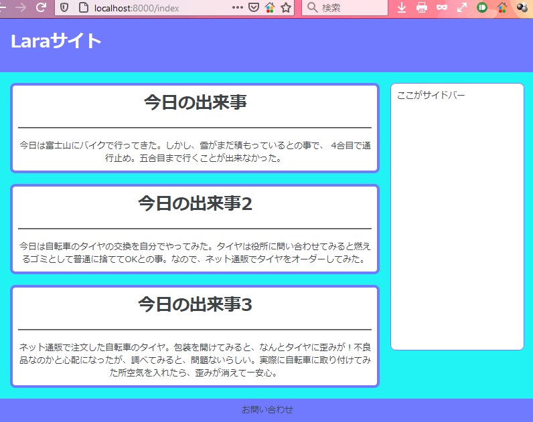Viewport: 533px width, 422px height.
Task: Open the page actions three-dot menu
Action: coord(237,7)
